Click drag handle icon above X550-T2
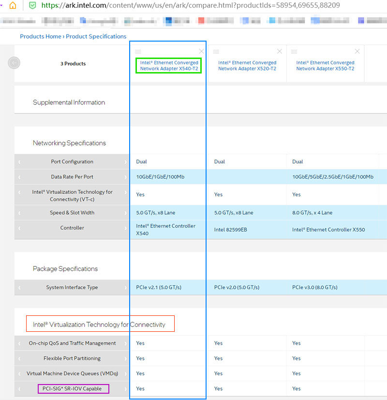The width and height of the screenshot is (387, 400). [294, 52]
